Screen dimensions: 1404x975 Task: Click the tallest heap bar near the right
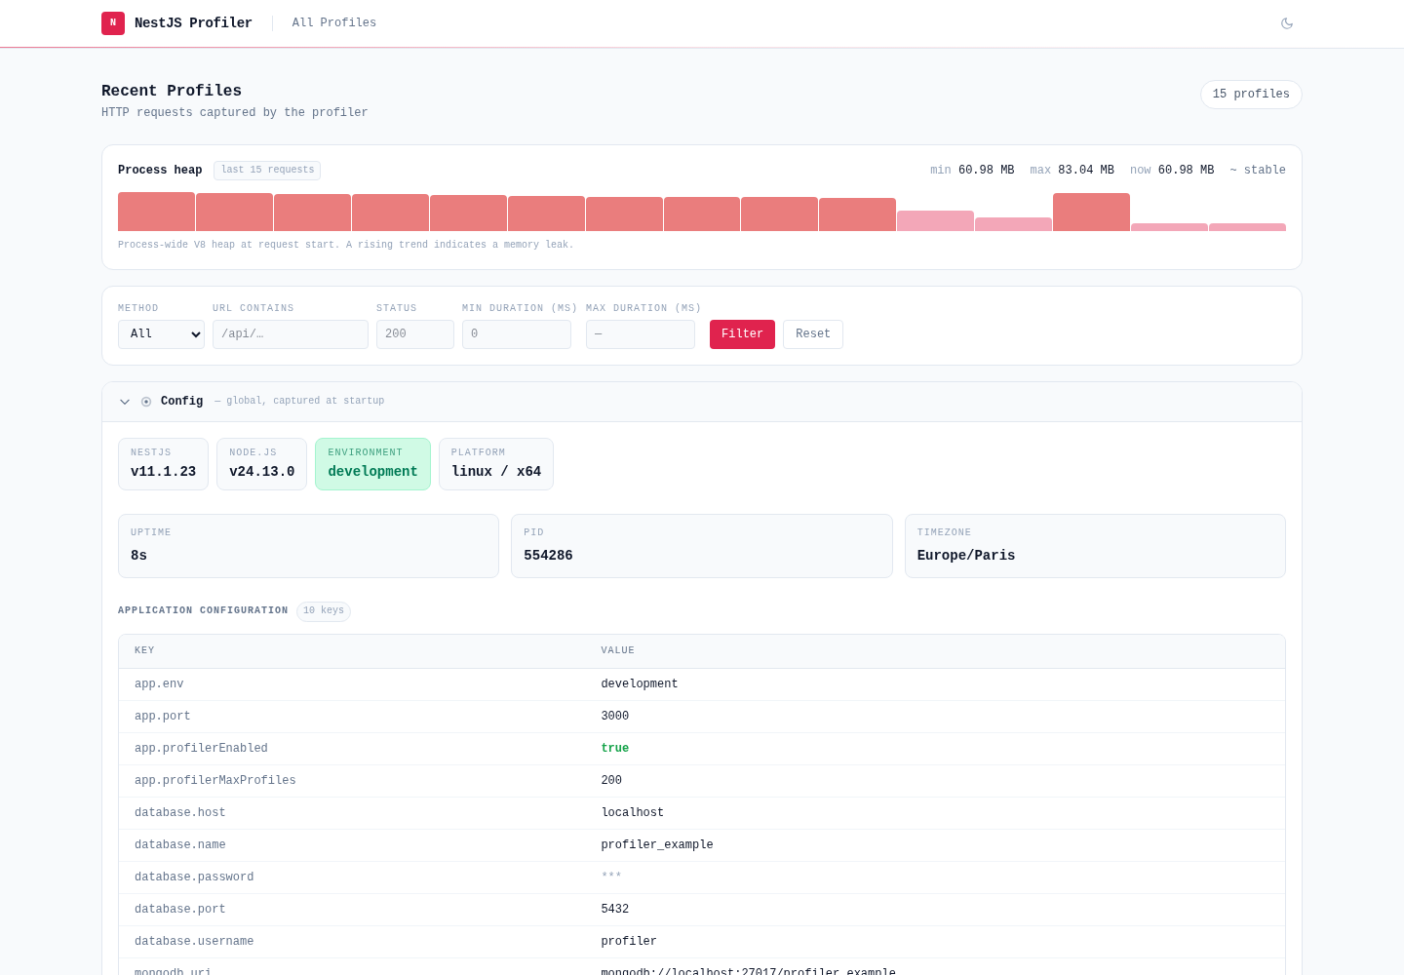pos(1091,212)
